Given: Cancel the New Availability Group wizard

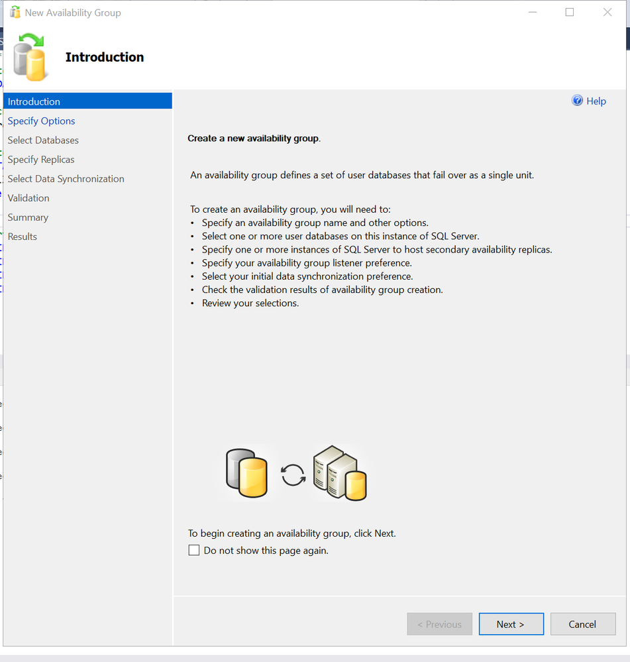Looking at the screenshot, I should [583, 624].
